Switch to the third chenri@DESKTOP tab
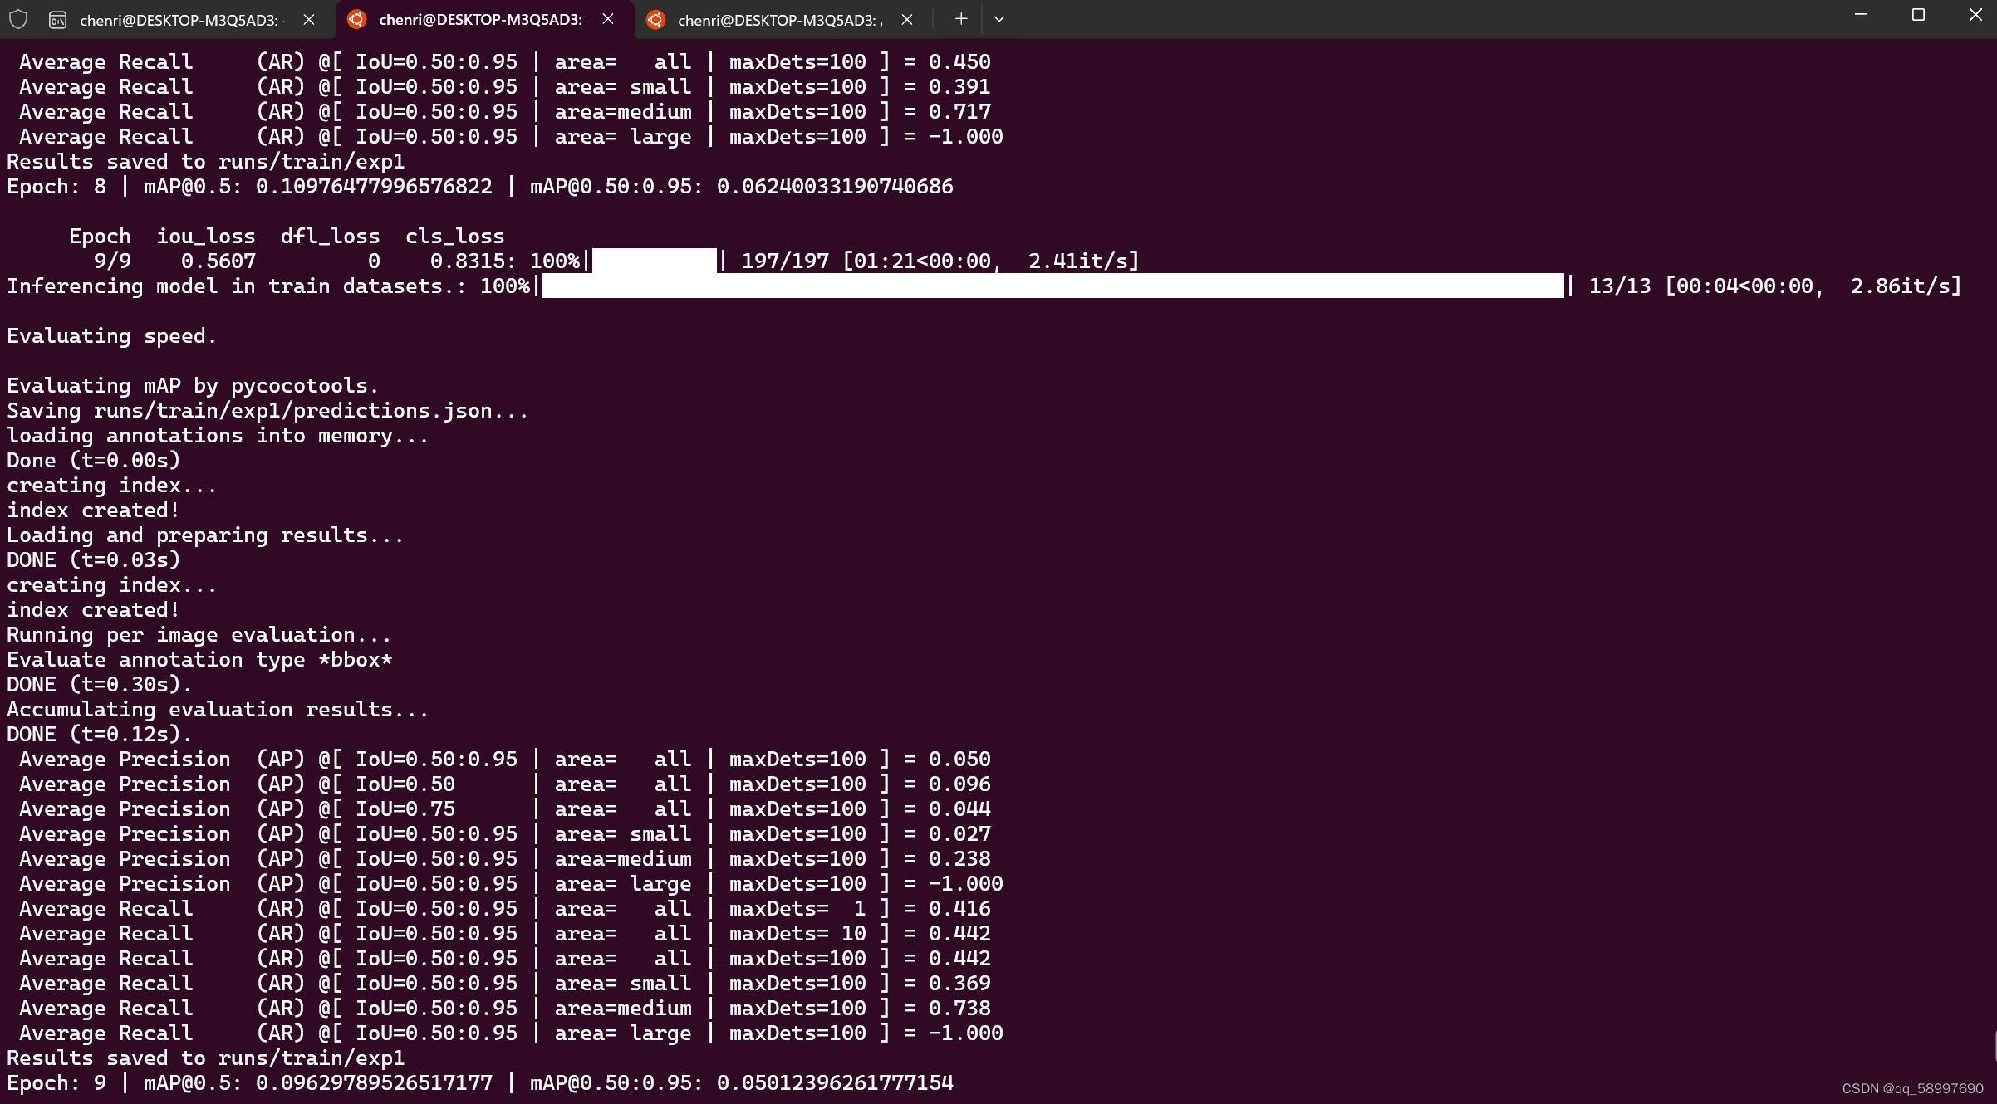Image resolution: width=1997 pixels, height=1104 pixels. pos(779,20)
